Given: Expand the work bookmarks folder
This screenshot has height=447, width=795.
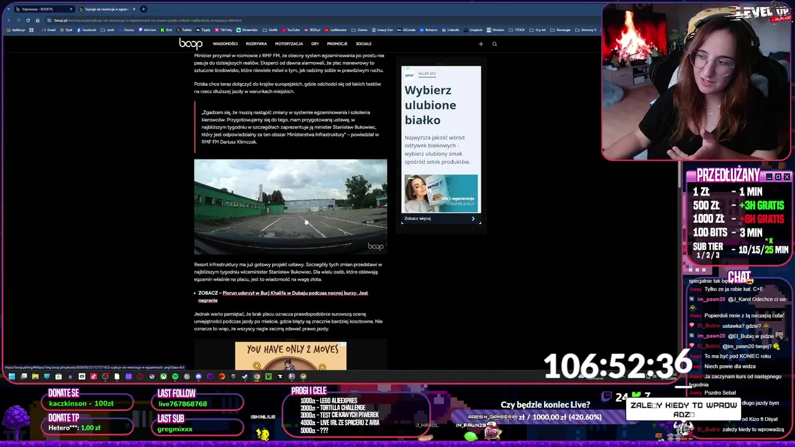Looking at the screenshot, I should 107,30.
